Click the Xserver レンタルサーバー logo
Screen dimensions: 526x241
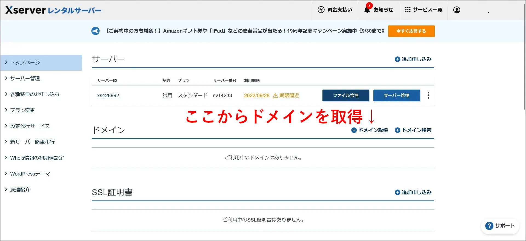[53, 10]
